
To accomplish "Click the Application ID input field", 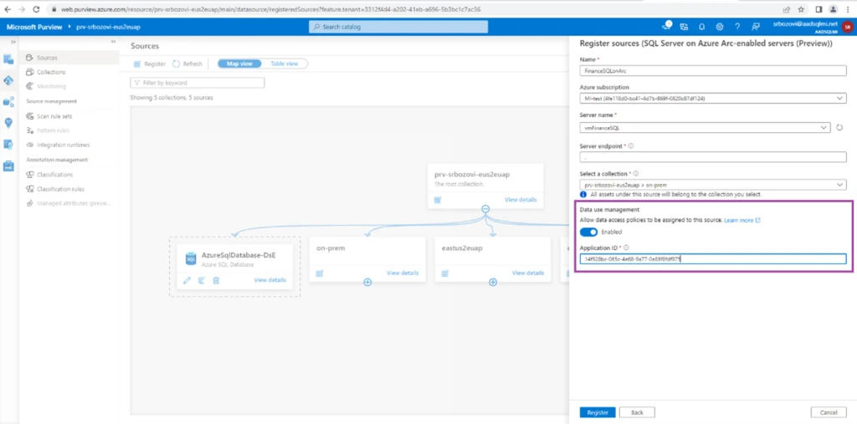I will pyautogui.click(x=713, y=259).
